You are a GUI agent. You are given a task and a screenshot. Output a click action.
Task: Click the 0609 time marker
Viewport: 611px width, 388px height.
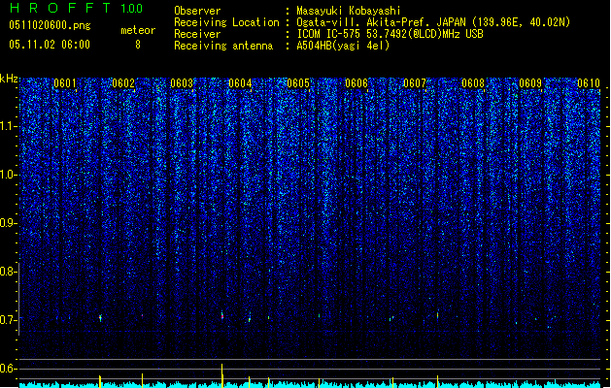click(x=530, y=83)
